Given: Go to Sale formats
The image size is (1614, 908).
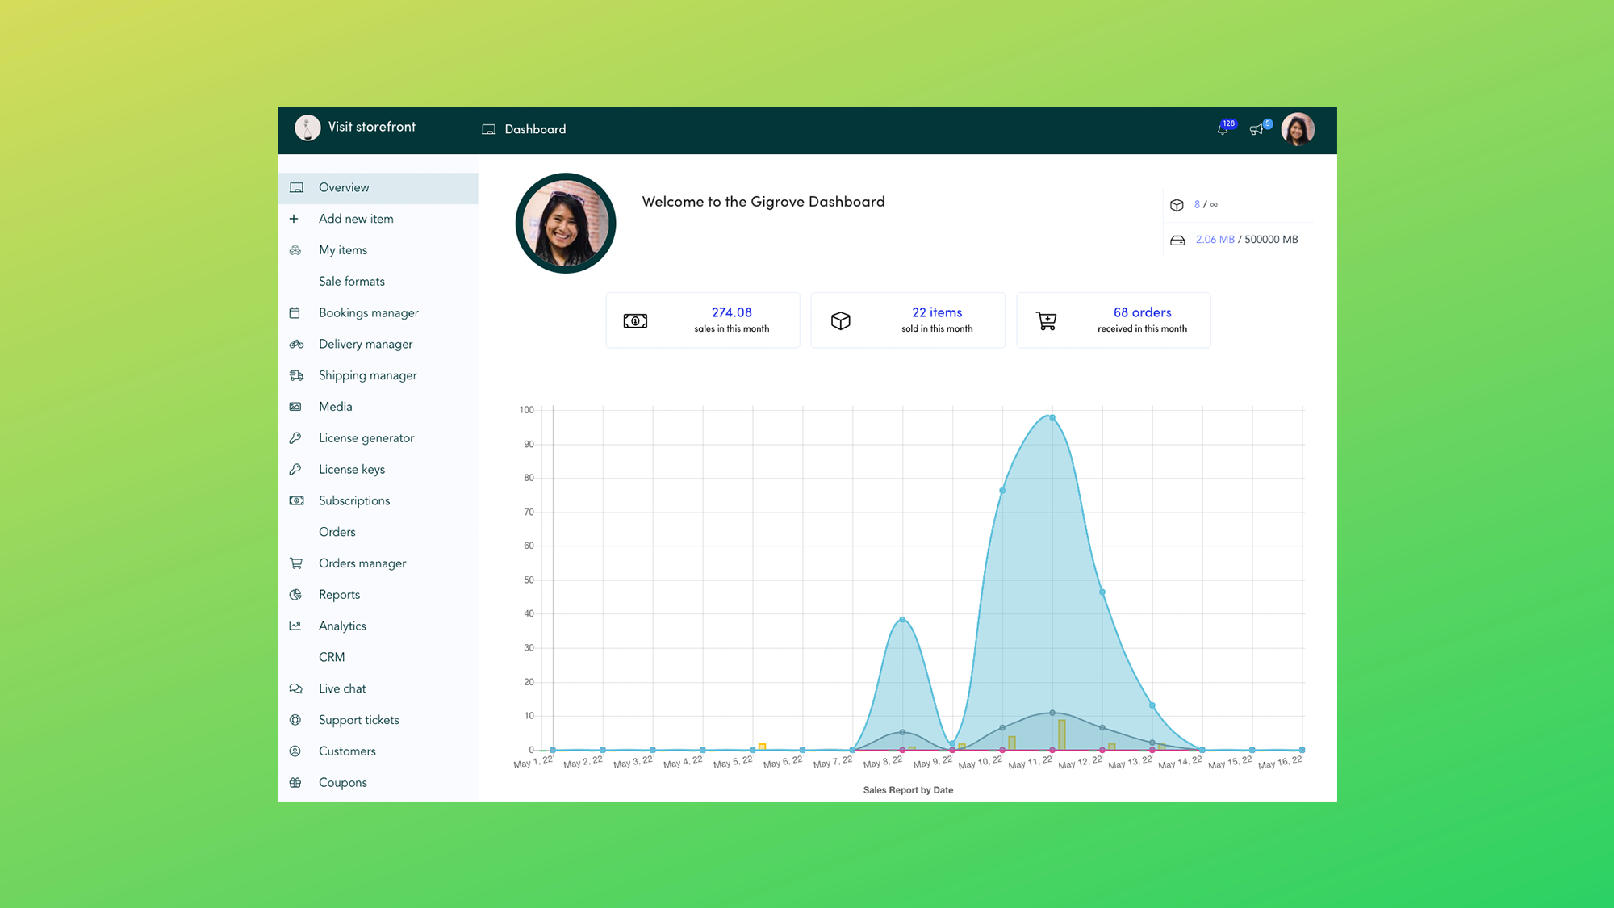Looking at the screenshot, I should point(352,282).
